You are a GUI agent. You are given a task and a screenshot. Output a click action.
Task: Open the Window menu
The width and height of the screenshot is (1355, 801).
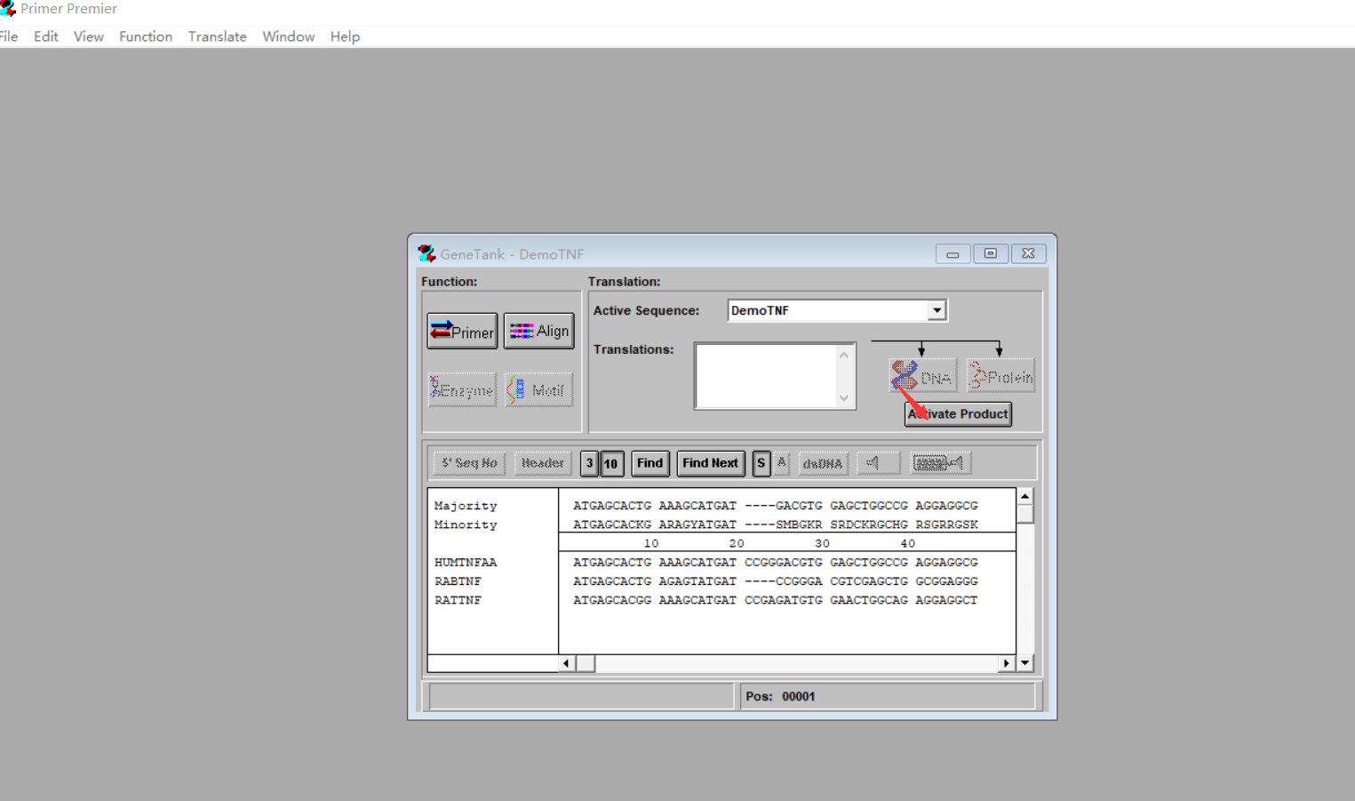(289, 36)
